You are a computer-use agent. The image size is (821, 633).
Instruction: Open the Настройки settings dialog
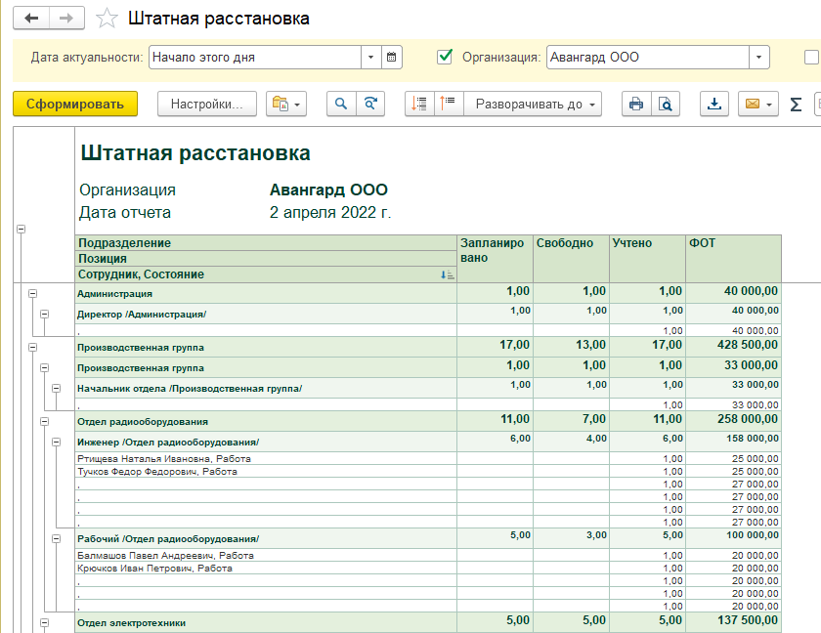(206, 105)
